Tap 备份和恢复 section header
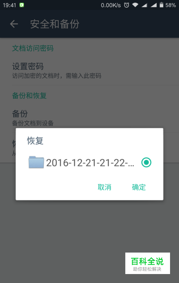The width and height of the screenshot is (179, 283). (x=29, y=96)
